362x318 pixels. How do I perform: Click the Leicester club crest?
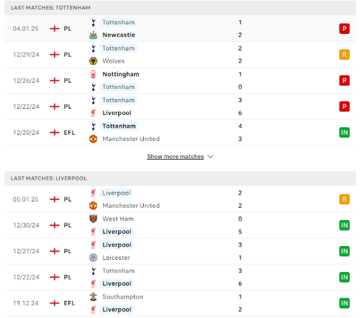pyautogui.click(x=93, y=257)
